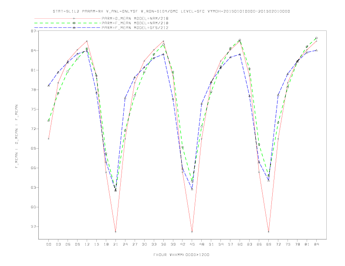Click the x-axis tick label 75
The width and height of the screenshot is (345, 266).
pos(288,244)
